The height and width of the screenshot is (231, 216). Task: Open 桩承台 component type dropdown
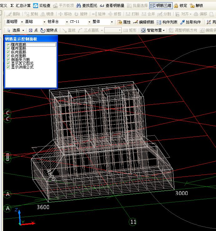67,22
